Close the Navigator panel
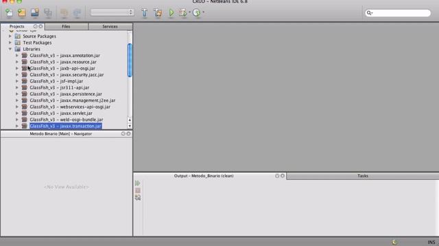Image resolution: width=439 pixels, height=246 pixels. (128, 134)
